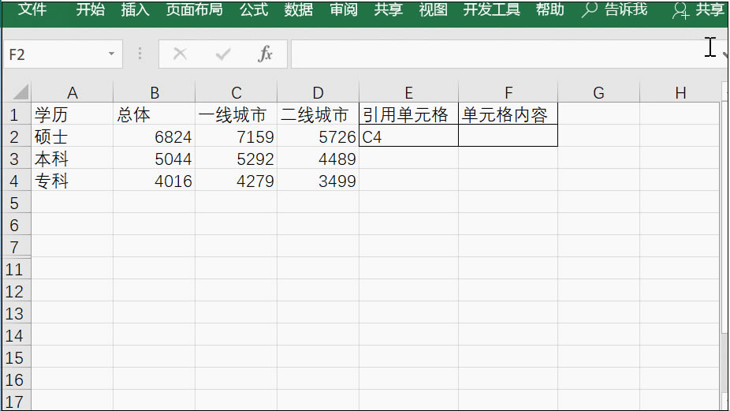Image resolution: width=730 pixels, height=411 pixels.
Task: Select column C header
Action: pyautogui.click(x=236, y=92)
